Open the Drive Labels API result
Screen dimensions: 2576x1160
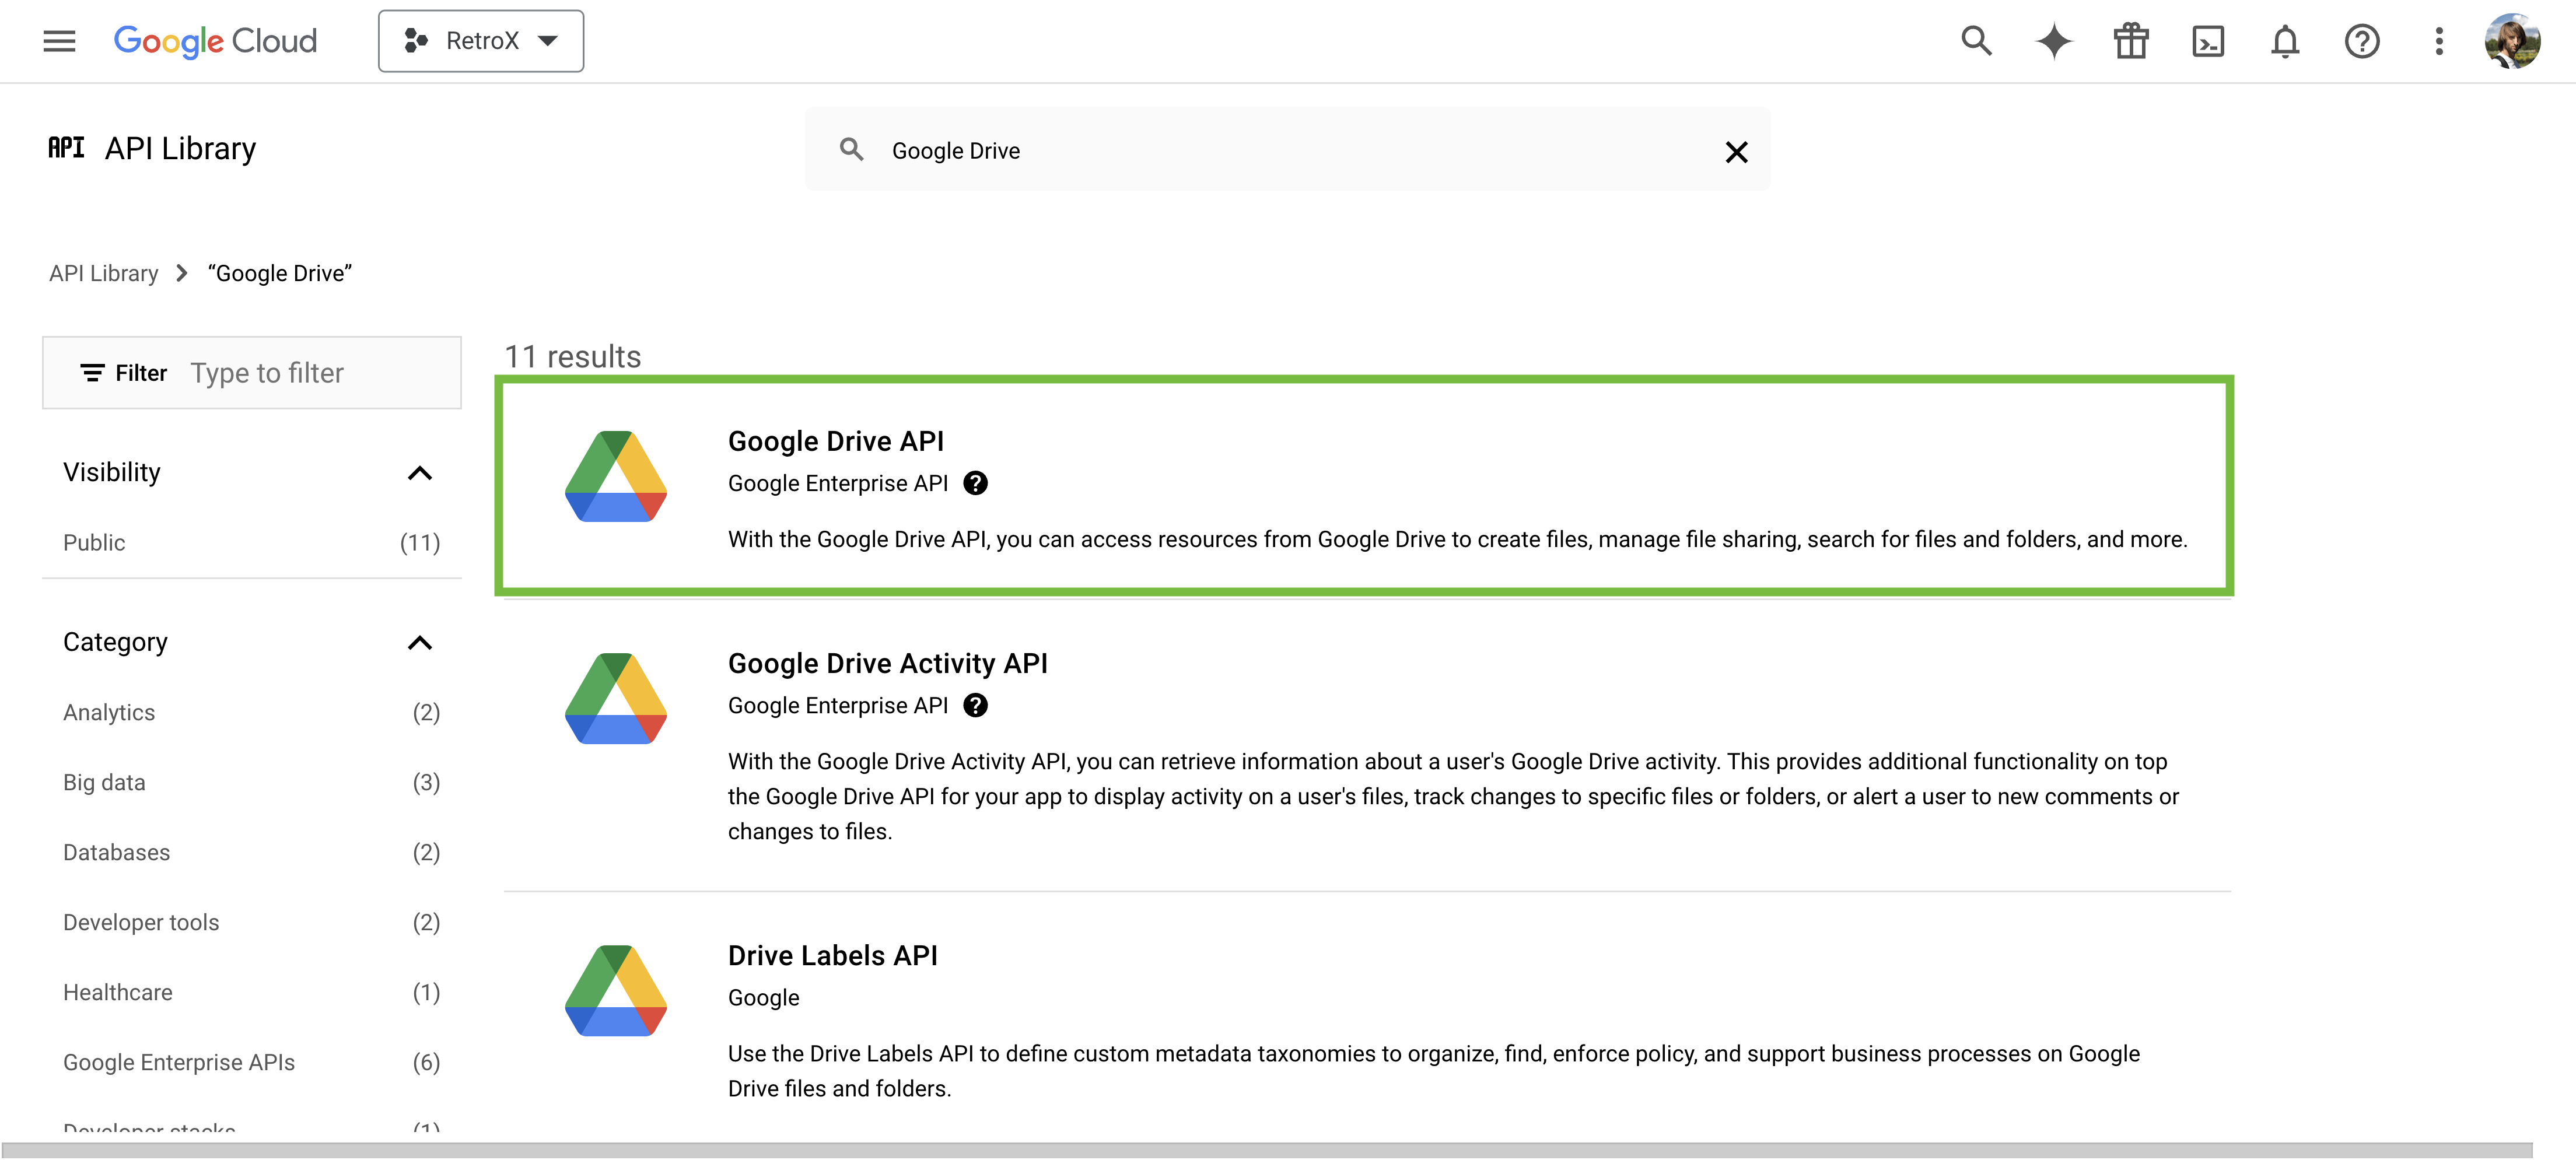(x=833, y=955)
